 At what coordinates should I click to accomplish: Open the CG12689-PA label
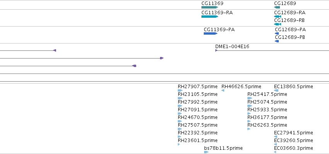click(290, 30)
